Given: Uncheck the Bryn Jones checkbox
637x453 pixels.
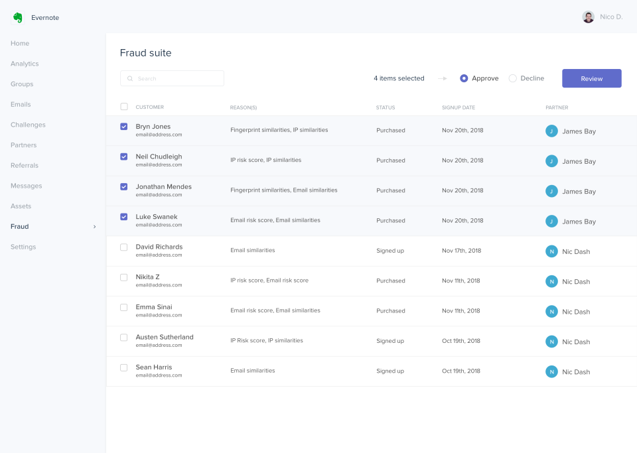Looking at the screenshot, I should pyautogui.click(x=124, y=127).
